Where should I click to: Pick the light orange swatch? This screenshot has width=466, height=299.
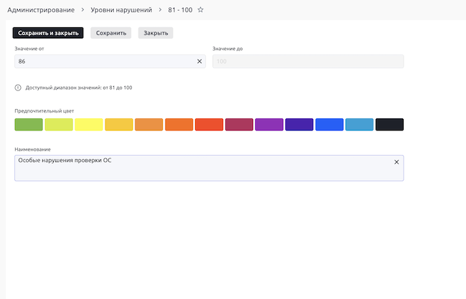tap(149, 125)
